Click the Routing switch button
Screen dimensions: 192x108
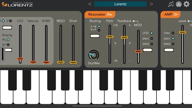pos(95,36)
